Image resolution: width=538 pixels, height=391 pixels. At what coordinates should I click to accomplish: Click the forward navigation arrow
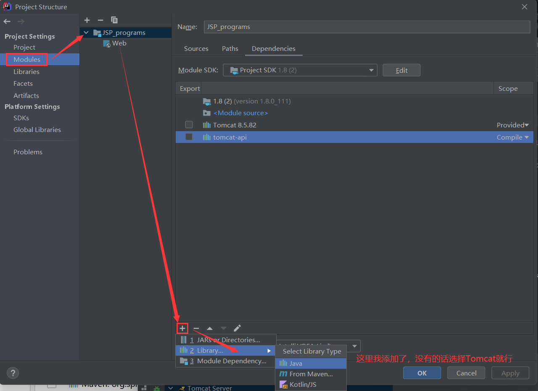point(21,21)
